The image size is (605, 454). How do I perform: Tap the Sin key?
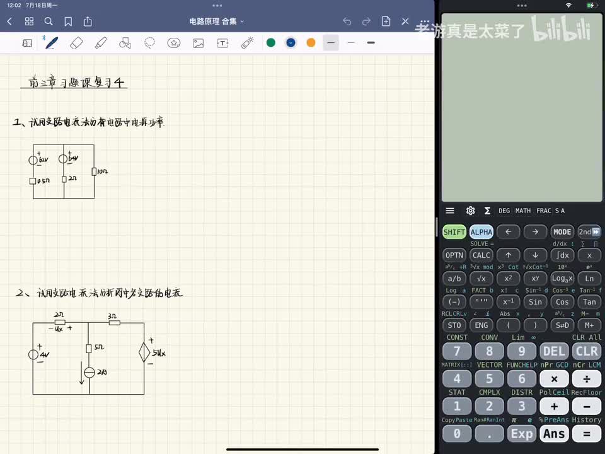(x=535, y=302)
